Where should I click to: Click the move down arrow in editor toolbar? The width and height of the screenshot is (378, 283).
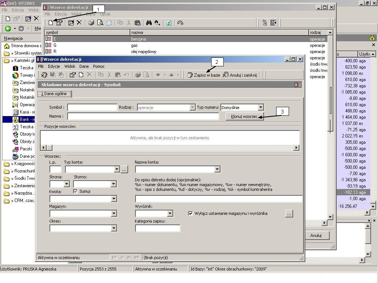click(158, 75)
